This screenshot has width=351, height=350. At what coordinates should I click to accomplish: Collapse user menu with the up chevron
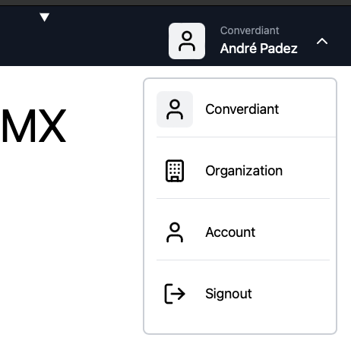(x=322, y=41)
